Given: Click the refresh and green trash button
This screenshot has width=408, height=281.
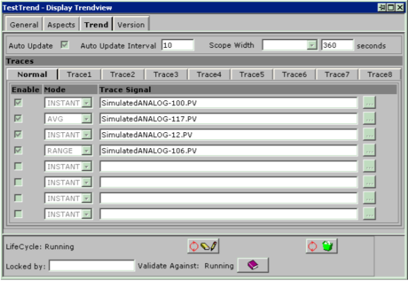Looking at the screenshot, I should click(321, 246).
